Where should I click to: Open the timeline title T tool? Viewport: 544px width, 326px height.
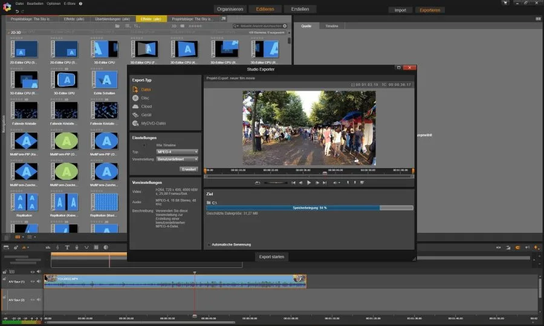[67, 247]
